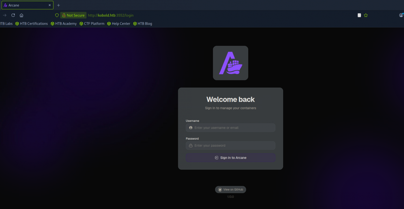
Task: Select the Arcane browser tab
Action: [26, 5]
